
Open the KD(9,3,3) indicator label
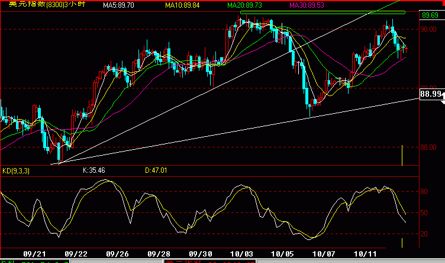[16, 171]
